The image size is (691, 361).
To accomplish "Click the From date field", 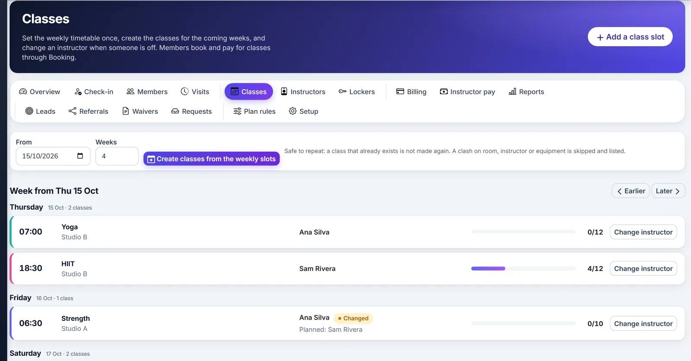I will point(53,156).
